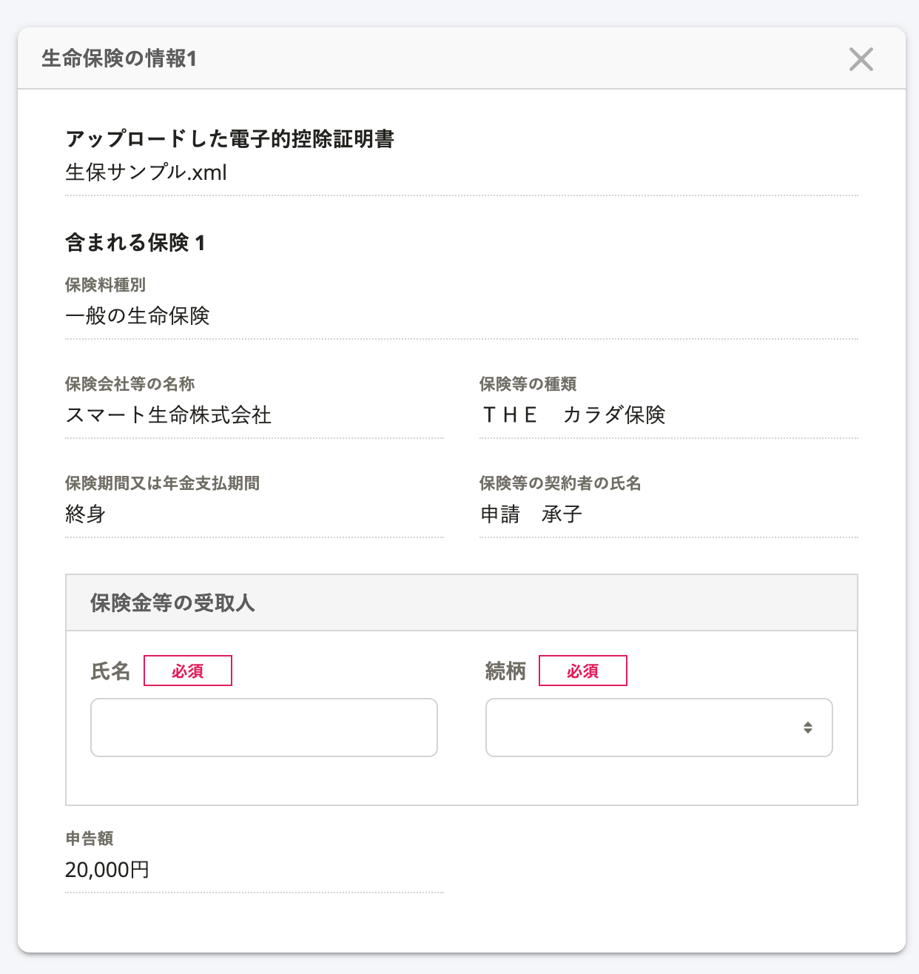Click the 生命保険の情報1 dialog title
919x974 pixels.
click(119, 58)
